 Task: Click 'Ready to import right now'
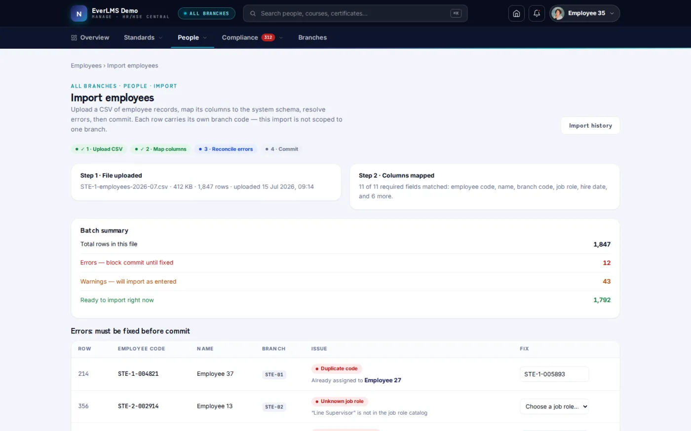point(117,300)
